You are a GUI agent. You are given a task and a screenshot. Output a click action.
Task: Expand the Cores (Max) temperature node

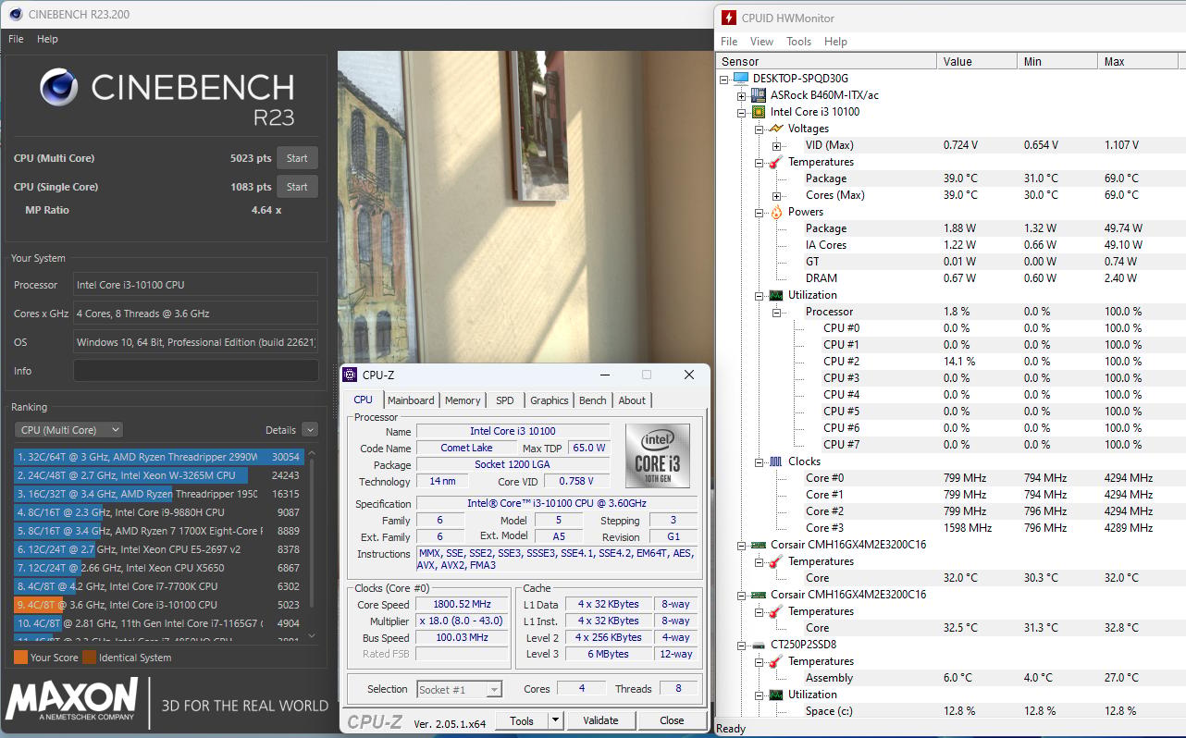click(x=776, y=195)
